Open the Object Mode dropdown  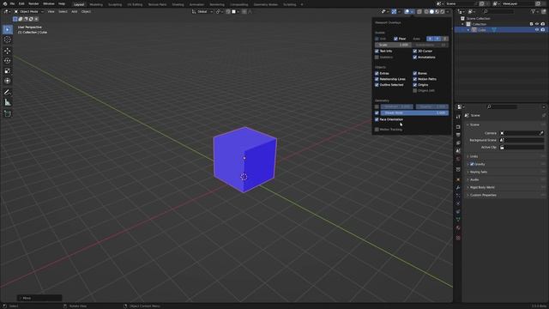coord(28,11)
